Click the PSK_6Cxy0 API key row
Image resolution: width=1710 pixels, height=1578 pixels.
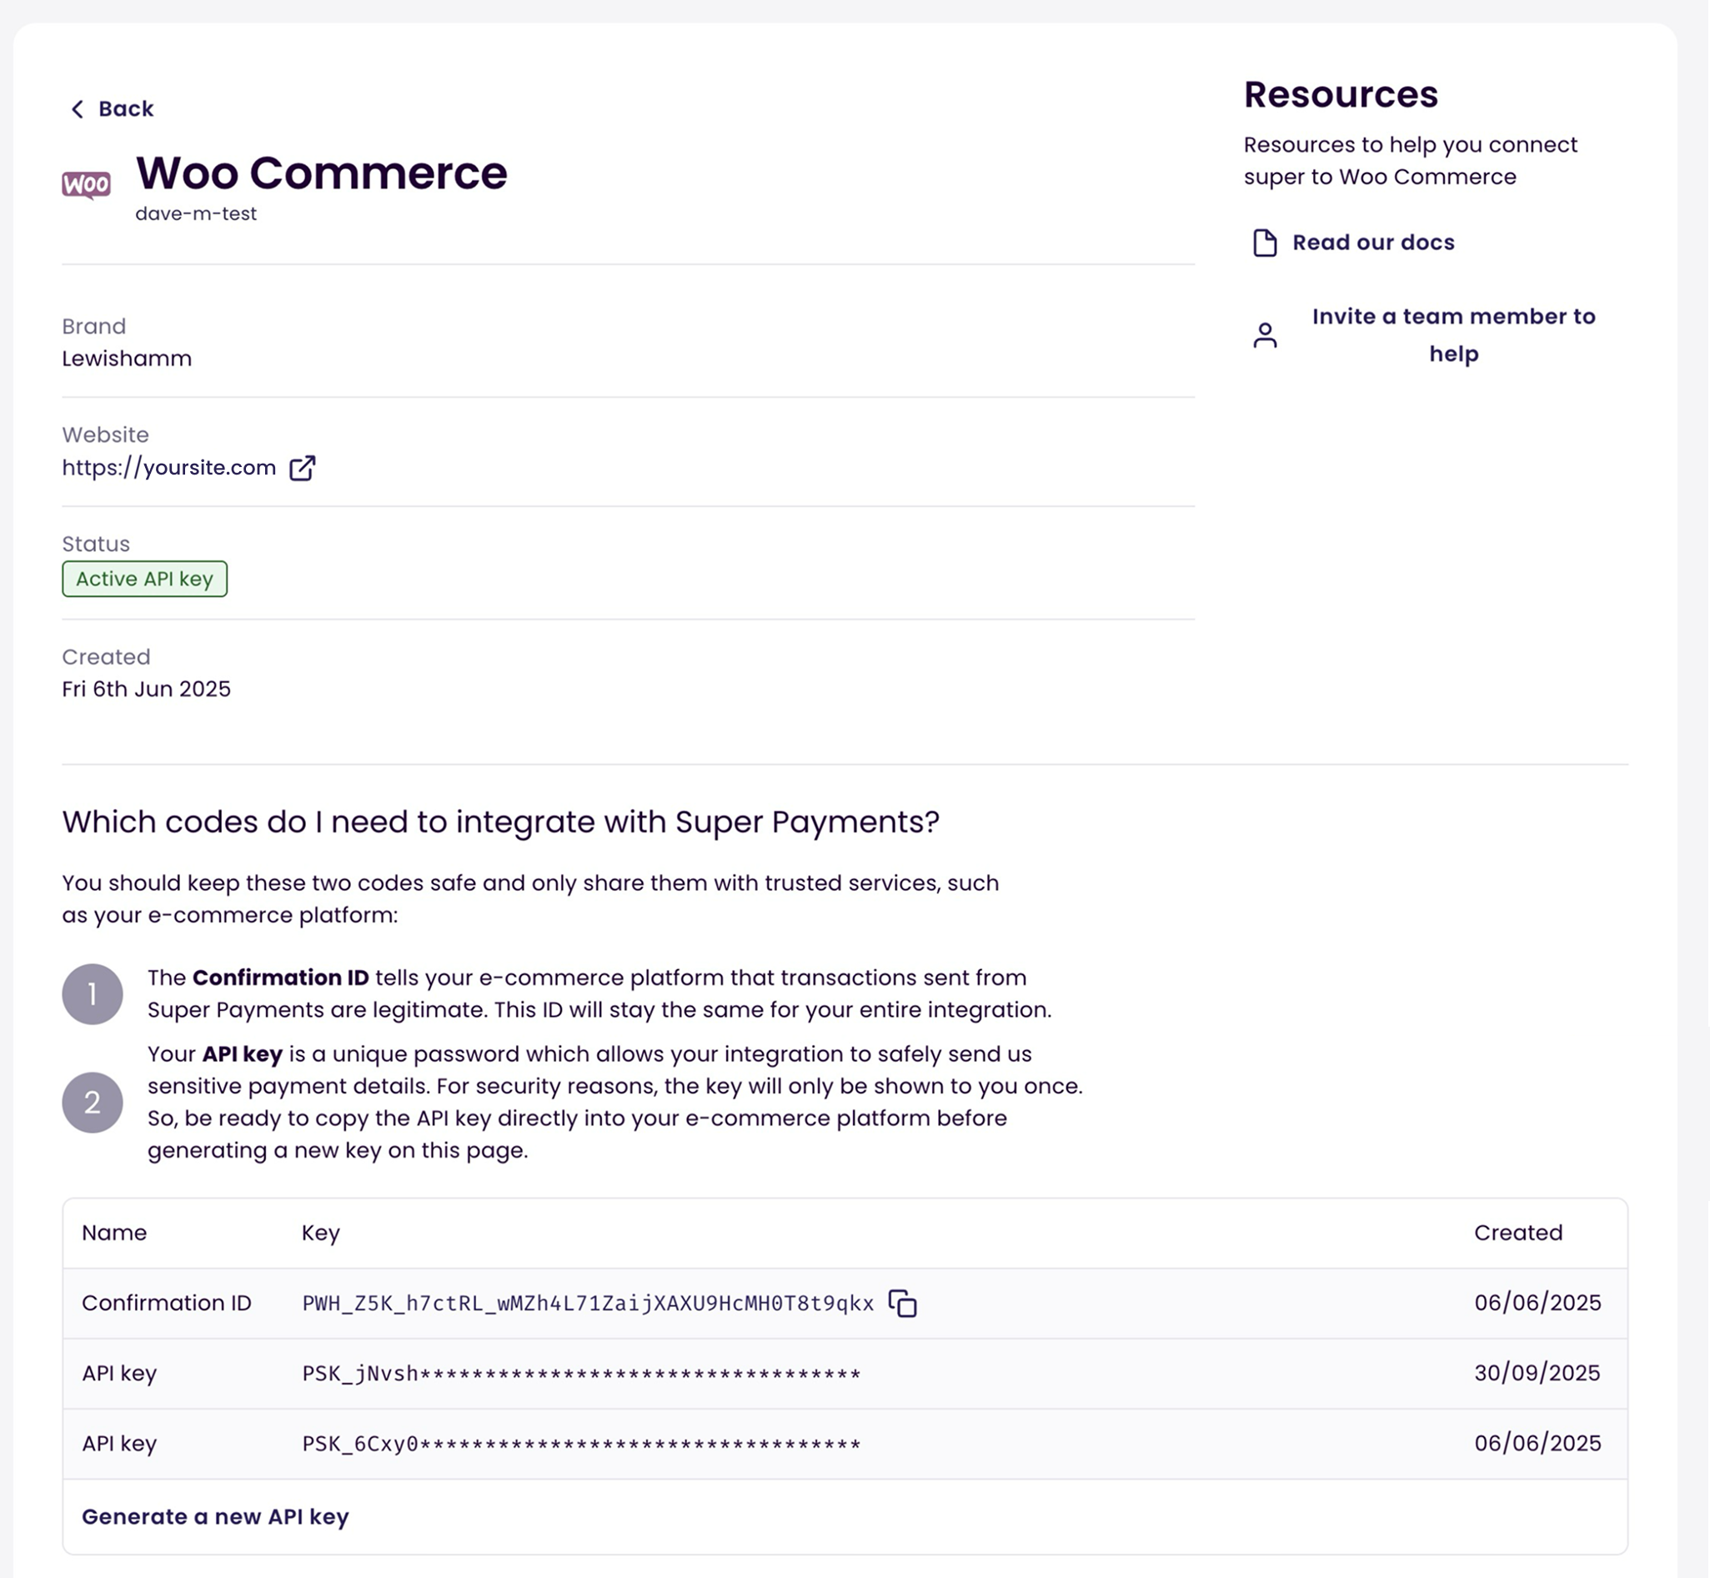click(x=580, y=1443)
